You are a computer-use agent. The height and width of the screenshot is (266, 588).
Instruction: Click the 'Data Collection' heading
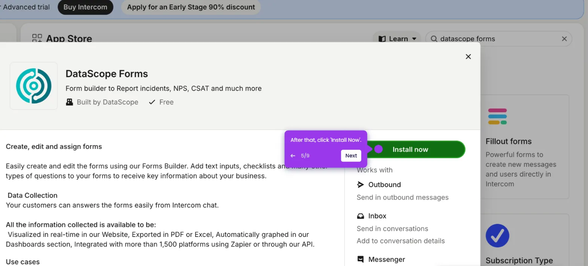(33, 195)
